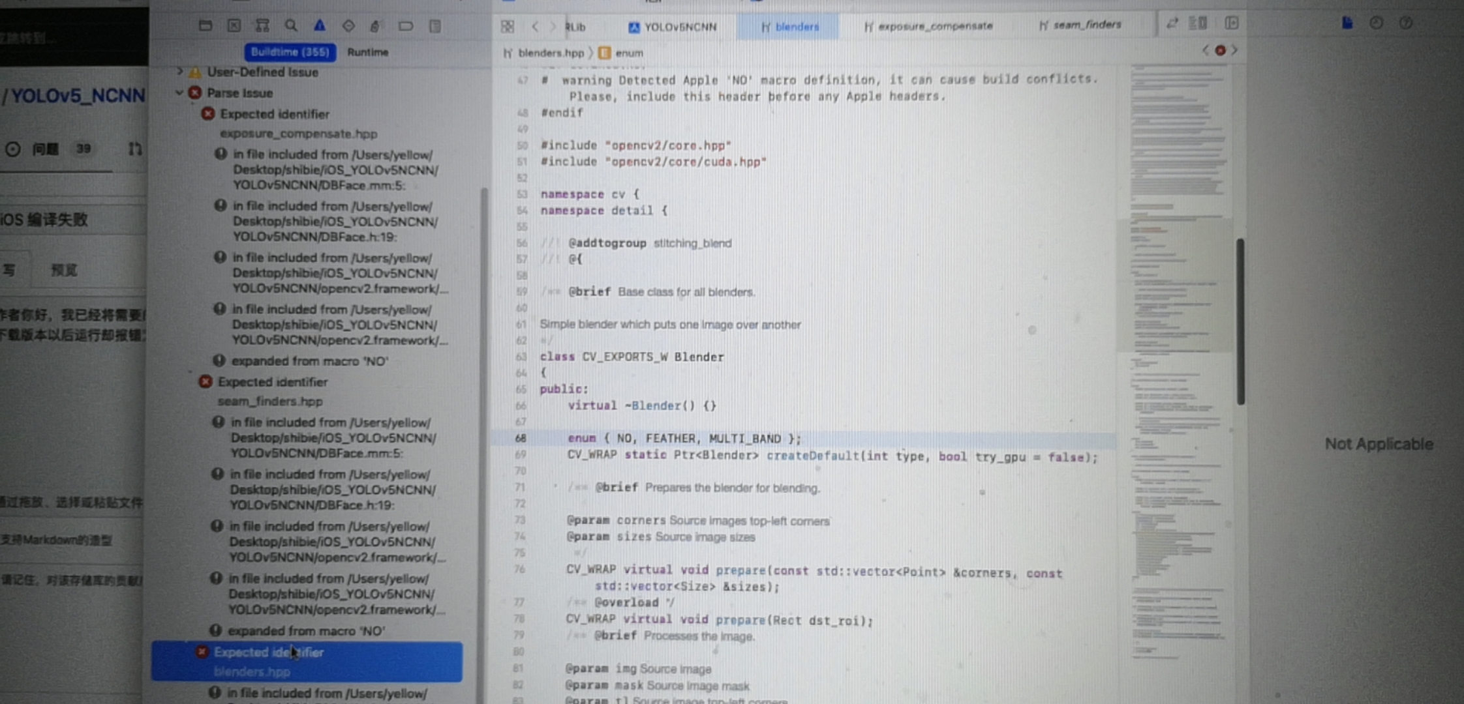Open the Quick Help inspector icon
The image size is (1464, 704).
[1405, 23]
